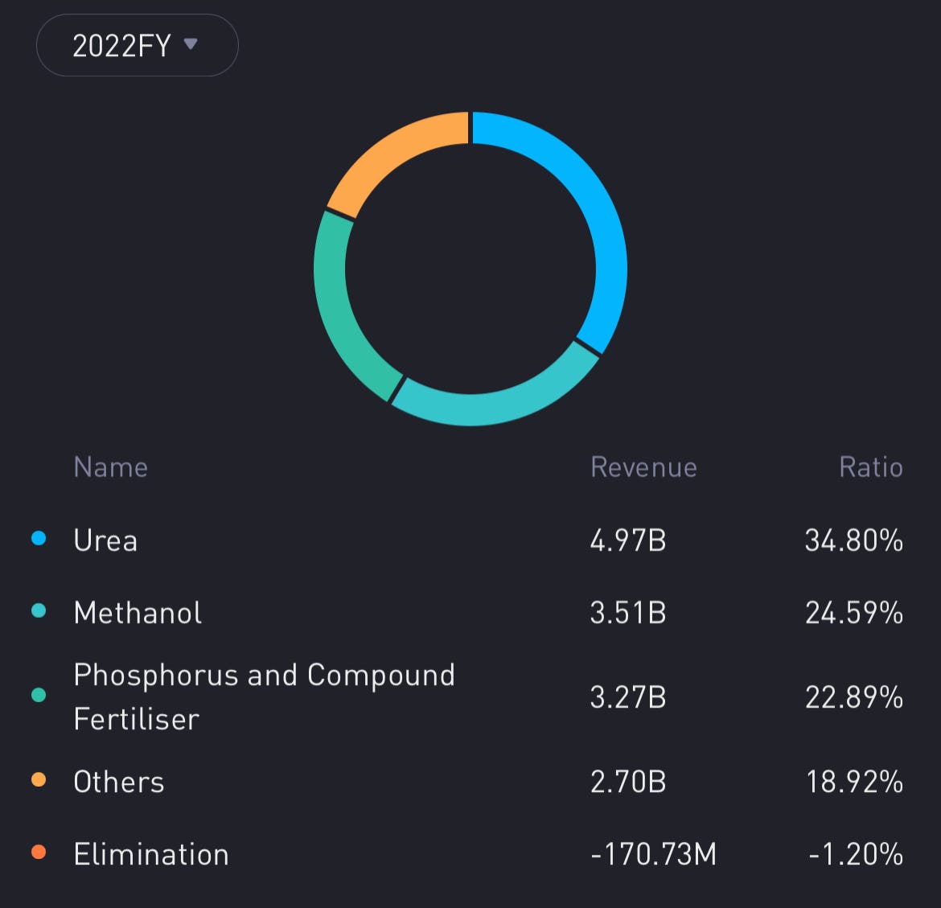
Task: Click Methanol ratio 24.59%
Action: coord(854,613)
